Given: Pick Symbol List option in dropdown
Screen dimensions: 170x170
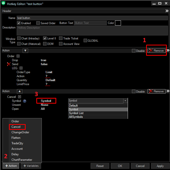Looking at the screenshot, I should point(76,113).
